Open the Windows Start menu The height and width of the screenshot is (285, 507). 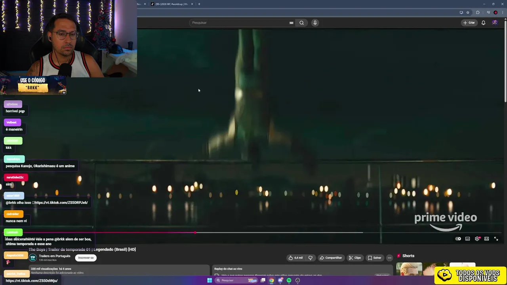(x=210, y=280)
